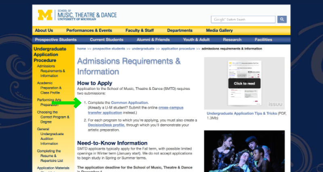The height and width of the screenshot is (172, 323).
Task: Focus the Google Custom Search field
Action: tap(243, 19)
